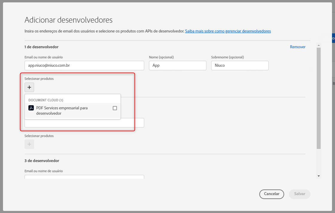Select the PDF Services empresarial para desenvolvedor text

[62, 111]
